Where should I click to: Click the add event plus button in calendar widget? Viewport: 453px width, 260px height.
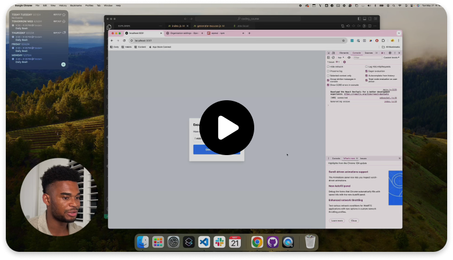click(x=64, y=65)
